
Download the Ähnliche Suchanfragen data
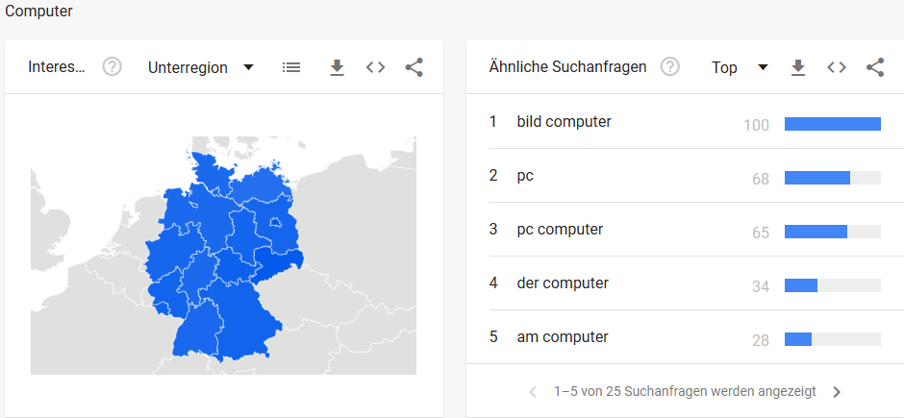[x=798, y=67]
